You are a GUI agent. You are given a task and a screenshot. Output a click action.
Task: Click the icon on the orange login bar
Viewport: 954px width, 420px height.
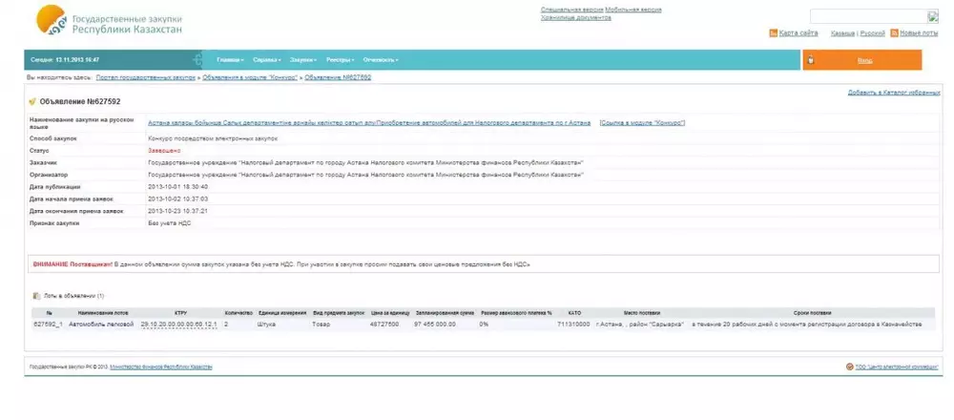coord(811,60)
